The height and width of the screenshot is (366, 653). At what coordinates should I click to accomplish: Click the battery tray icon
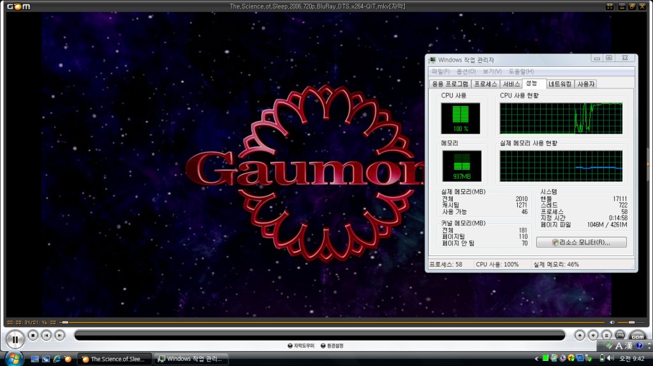[x=602, y=358]
